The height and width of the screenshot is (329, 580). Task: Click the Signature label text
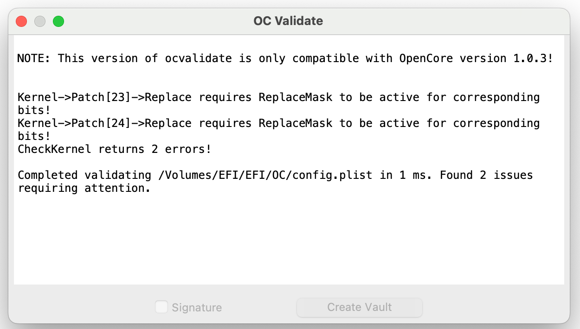pos(197,308)
